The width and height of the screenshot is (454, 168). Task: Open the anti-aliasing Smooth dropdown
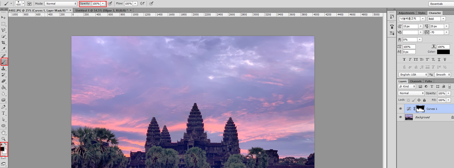coord(442,75)
